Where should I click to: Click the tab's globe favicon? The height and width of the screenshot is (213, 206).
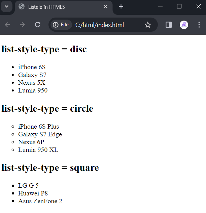(x=22, y=7)
